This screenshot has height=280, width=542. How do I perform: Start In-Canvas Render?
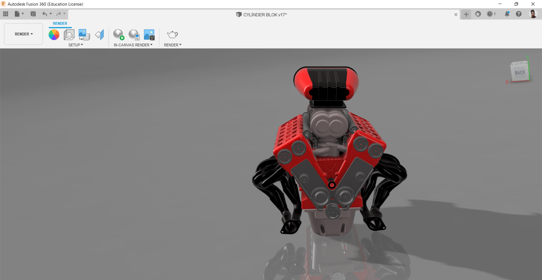119,35
